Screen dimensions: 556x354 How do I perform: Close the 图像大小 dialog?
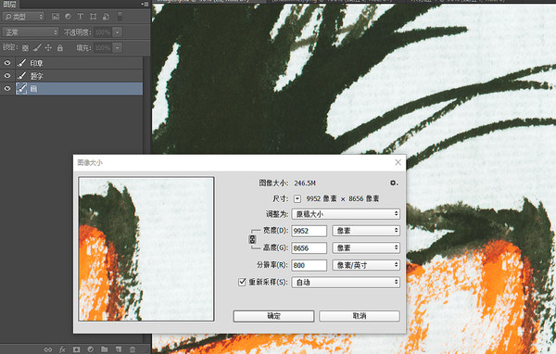click(398, 162)
